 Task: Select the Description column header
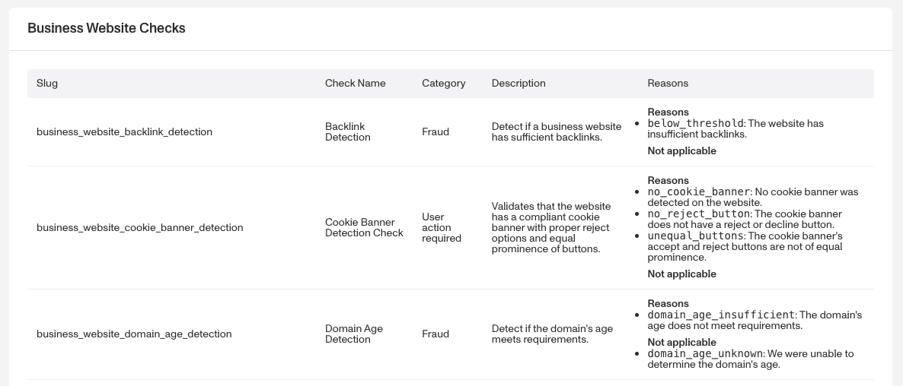coord(519,84)
